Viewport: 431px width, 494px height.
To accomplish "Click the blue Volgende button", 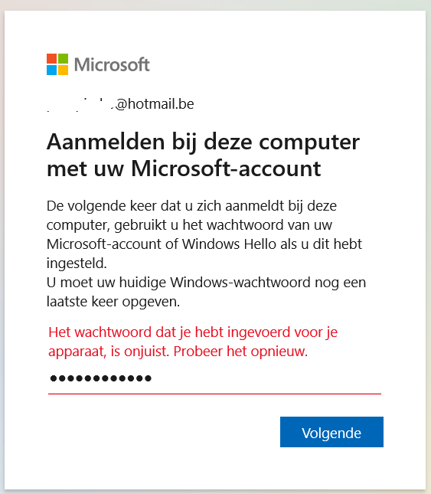I will [331, 432].
